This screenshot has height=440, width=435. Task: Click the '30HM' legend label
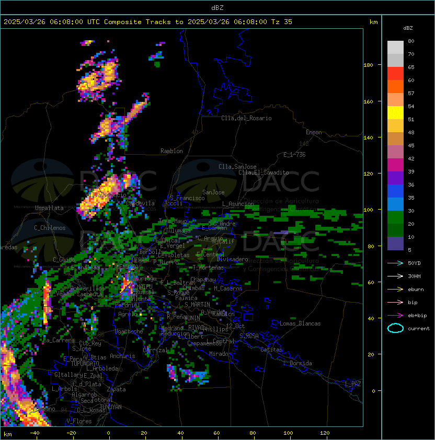click(414, 276)
